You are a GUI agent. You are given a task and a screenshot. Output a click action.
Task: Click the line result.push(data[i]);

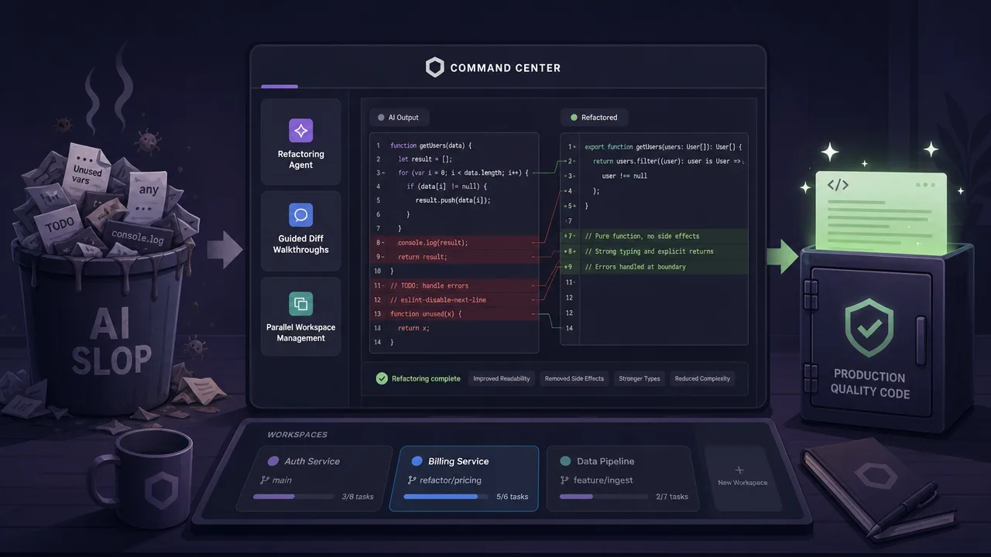coord(454,200)
